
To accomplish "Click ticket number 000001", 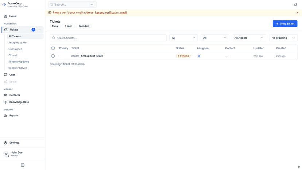I will point(75,56).
